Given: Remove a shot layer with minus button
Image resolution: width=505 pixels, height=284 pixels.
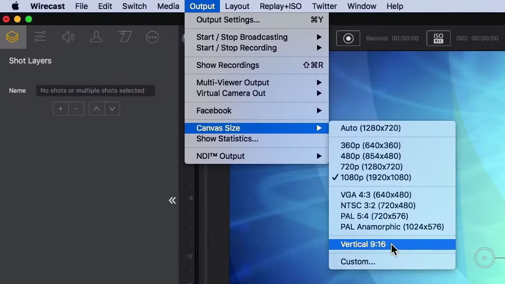Looking at the screenshot, I should coord(76,109).
